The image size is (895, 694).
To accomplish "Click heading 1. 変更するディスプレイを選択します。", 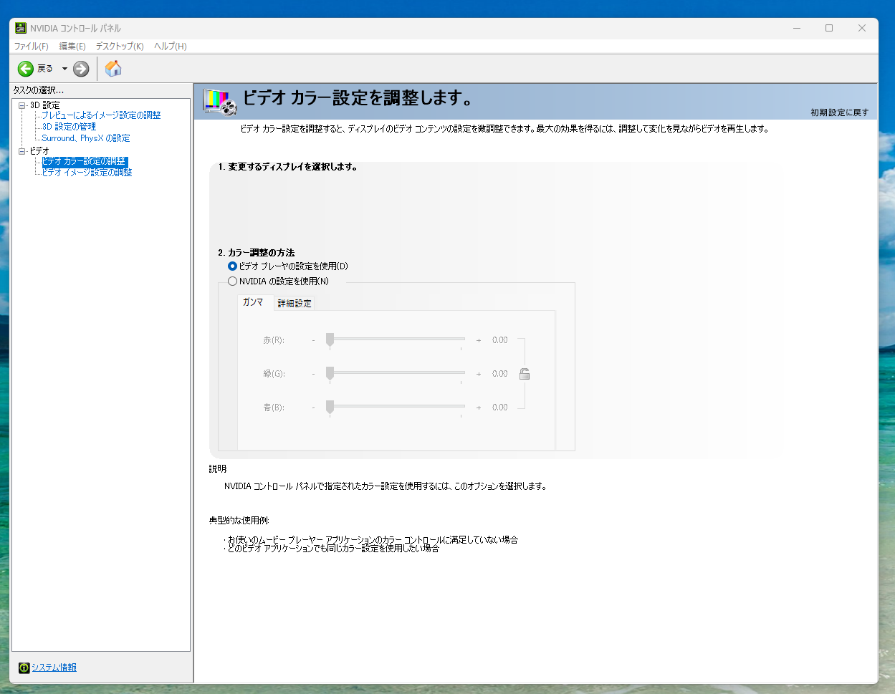I will point(288,167).
